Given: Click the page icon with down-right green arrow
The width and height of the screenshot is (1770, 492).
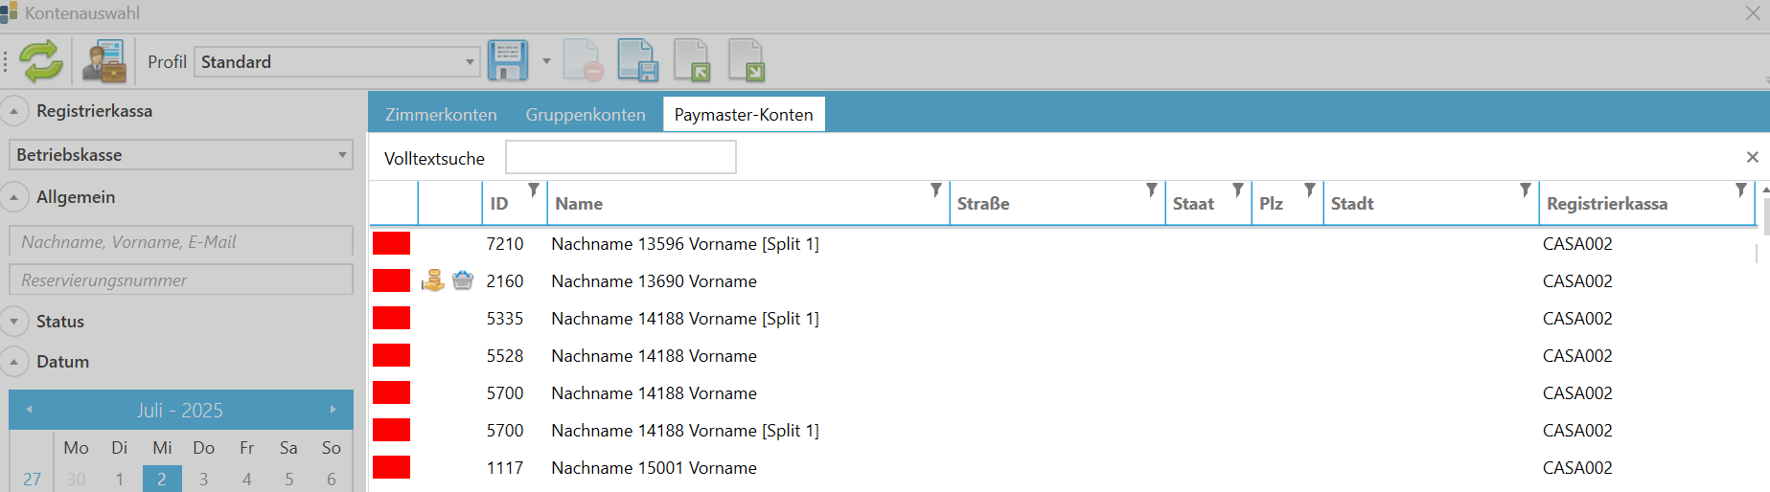Looking at the screenshot, I should [747, 61].
